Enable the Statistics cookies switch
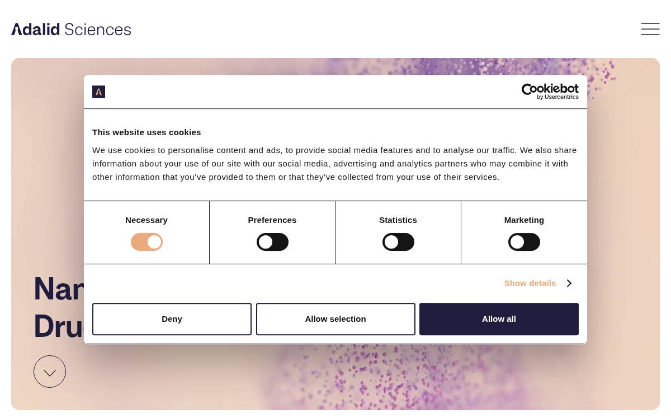Viewport: 671px width, 419px height. coord(398,242)
